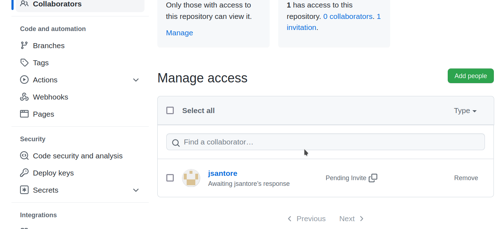
Task: Go to the Previous page
Action: tap(306, 219)
